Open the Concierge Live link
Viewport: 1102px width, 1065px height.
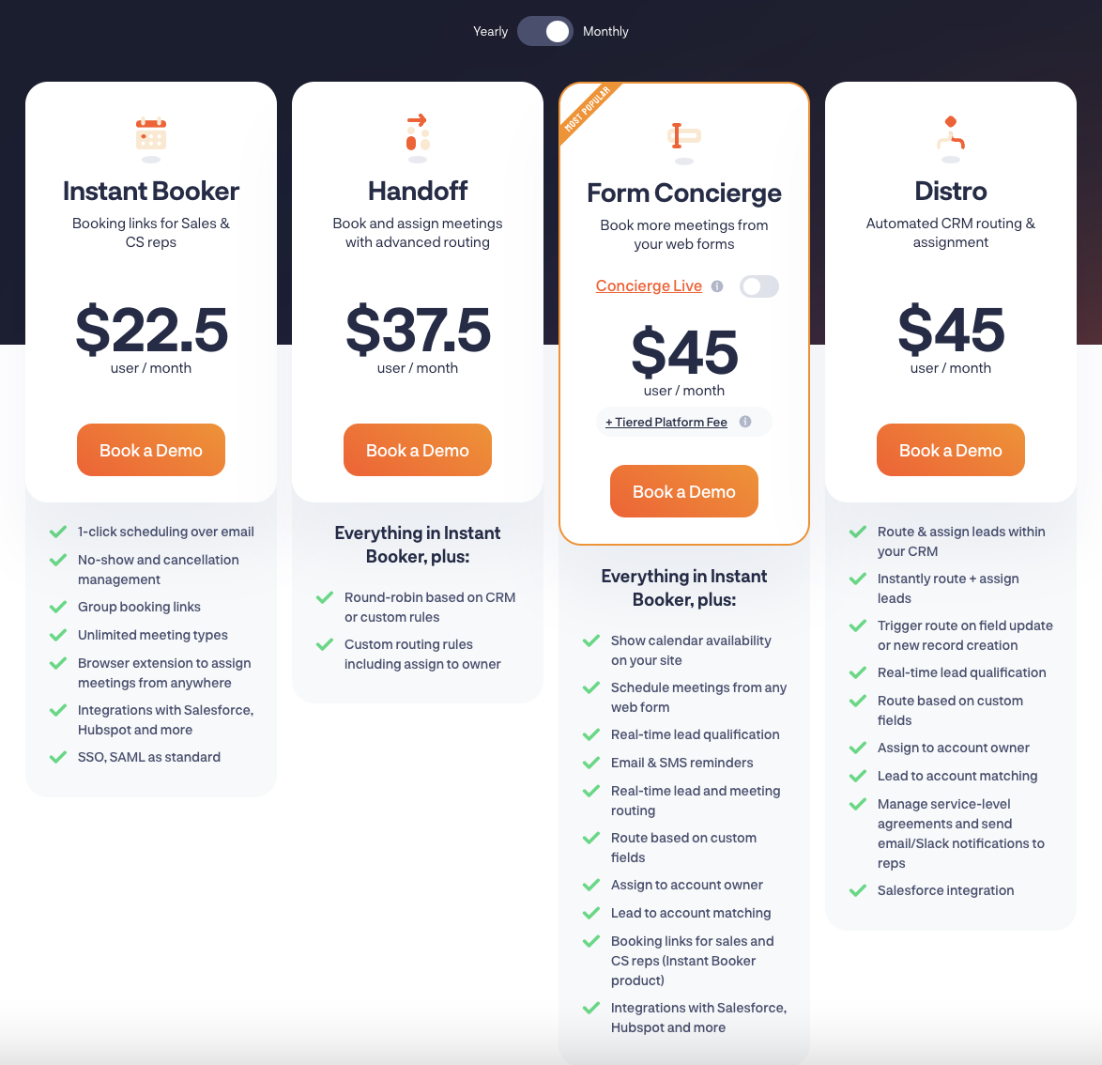649,286
